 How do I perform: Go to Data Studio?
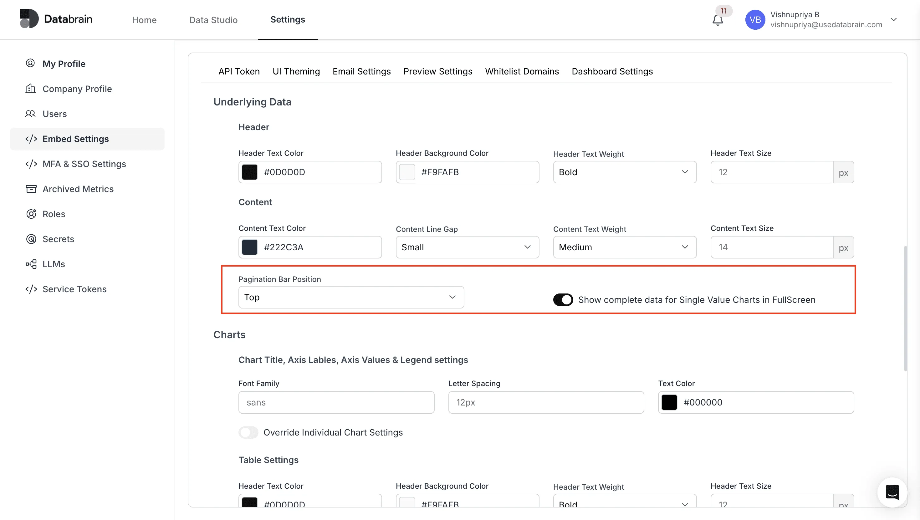[213, 20]
